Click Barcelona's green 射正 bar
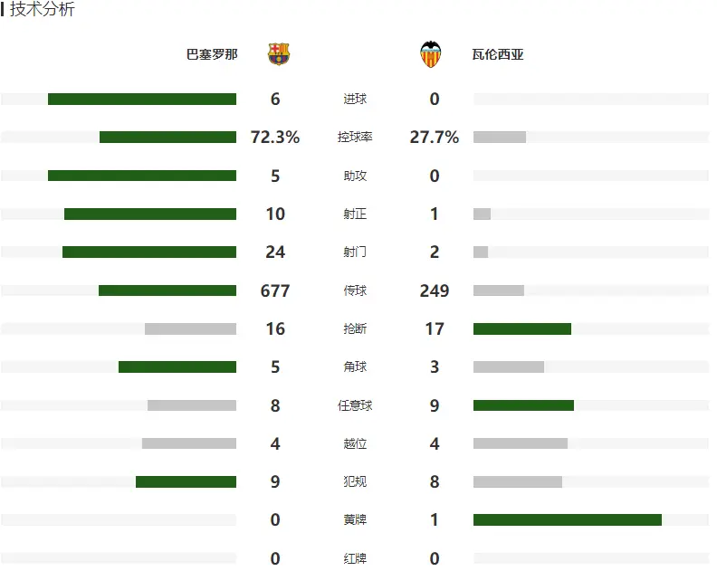 [x=150, y=214]
